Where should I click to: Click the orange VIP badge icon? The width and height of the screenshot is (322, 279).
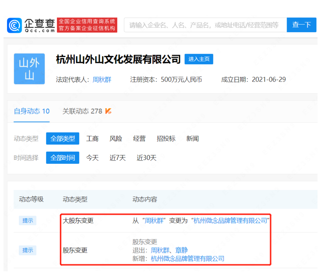(108, 111)
